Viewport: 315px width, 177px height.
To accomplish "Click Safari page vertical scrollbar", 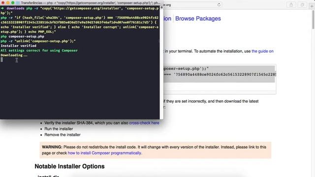I will (313, 20).
